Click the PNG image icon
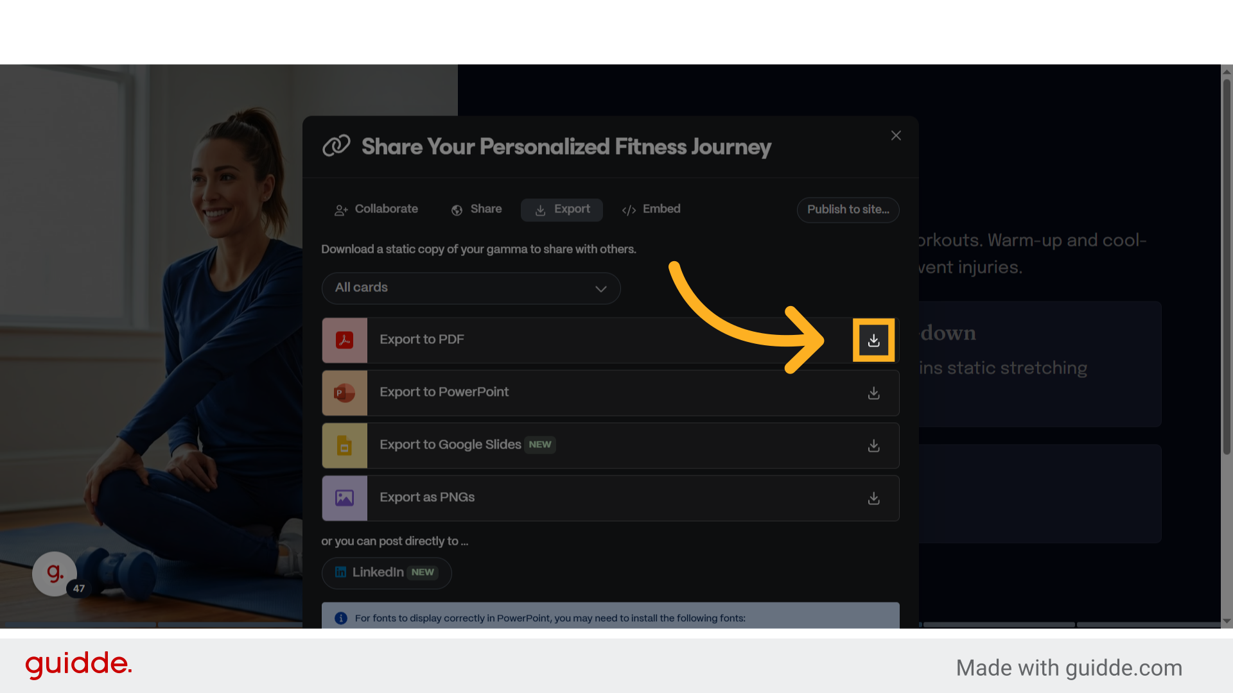Viewport: 1233px width, 693px height. tap(345, 498)
